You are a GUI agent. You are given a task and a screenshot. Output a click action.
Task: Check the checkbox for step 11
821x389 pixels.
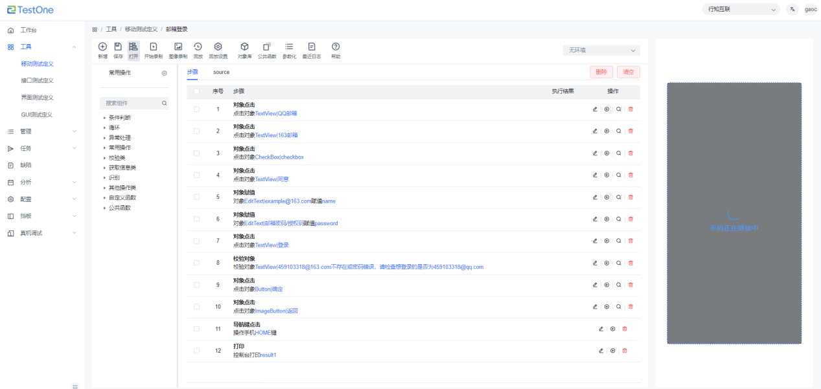tap(196, 329)
